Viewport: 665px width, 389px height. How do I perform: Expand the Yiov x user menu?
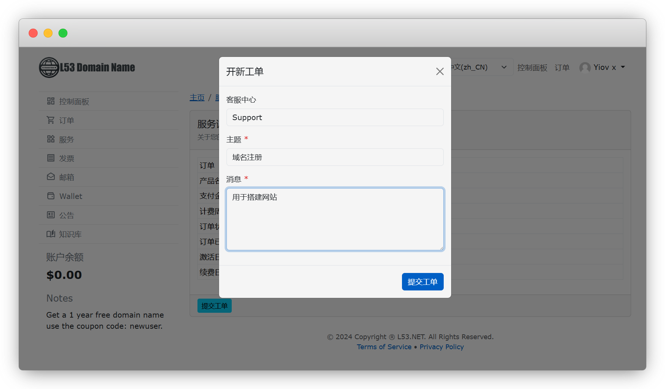tap(602, 67)
